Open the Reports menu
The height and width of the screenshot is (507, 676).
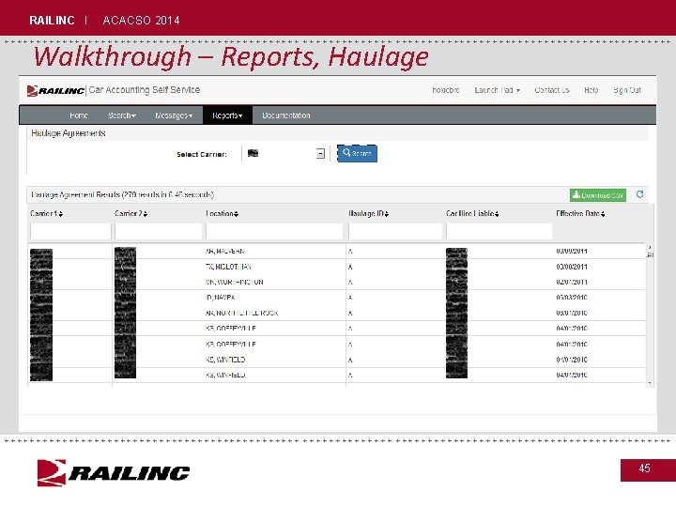click(x=227, y=115)
